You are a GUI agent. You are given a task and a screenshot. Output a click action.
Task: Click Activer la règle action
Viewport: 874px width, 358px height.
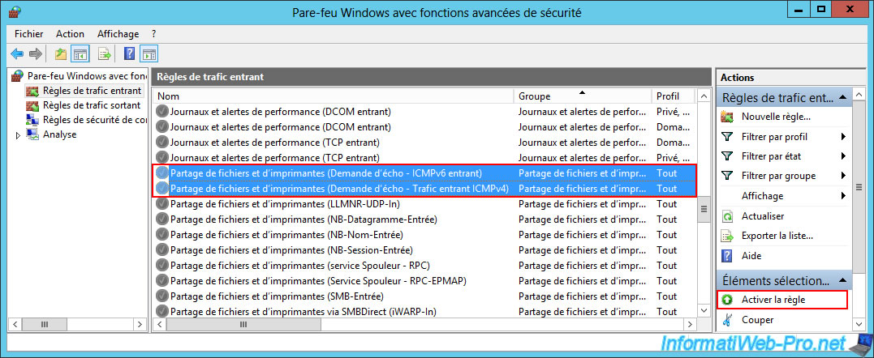tap(773, 300)
